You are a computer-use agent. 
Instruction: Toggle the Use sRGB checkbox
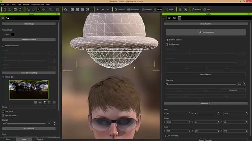coord(3,112)
